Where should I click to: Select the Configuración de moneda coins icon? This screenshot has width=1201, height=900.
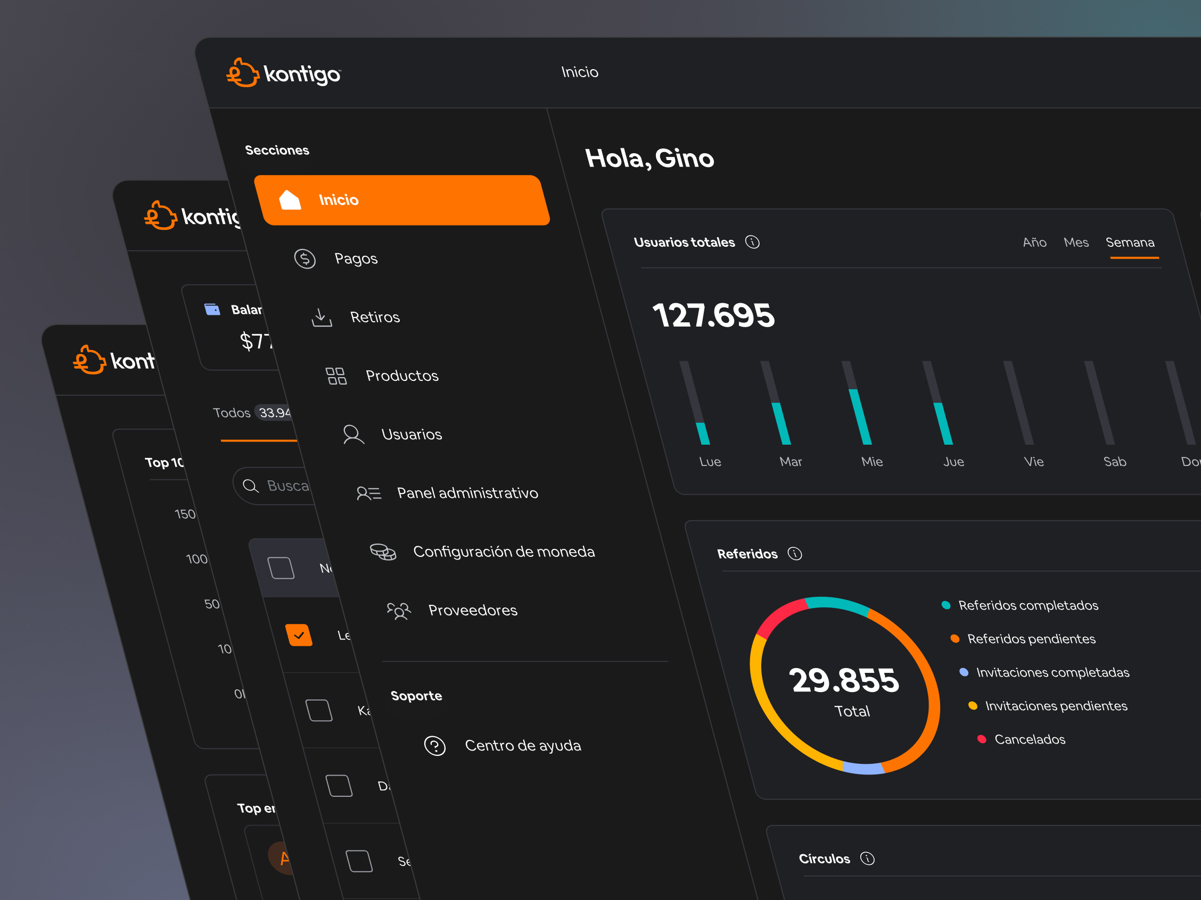point(384,551)
